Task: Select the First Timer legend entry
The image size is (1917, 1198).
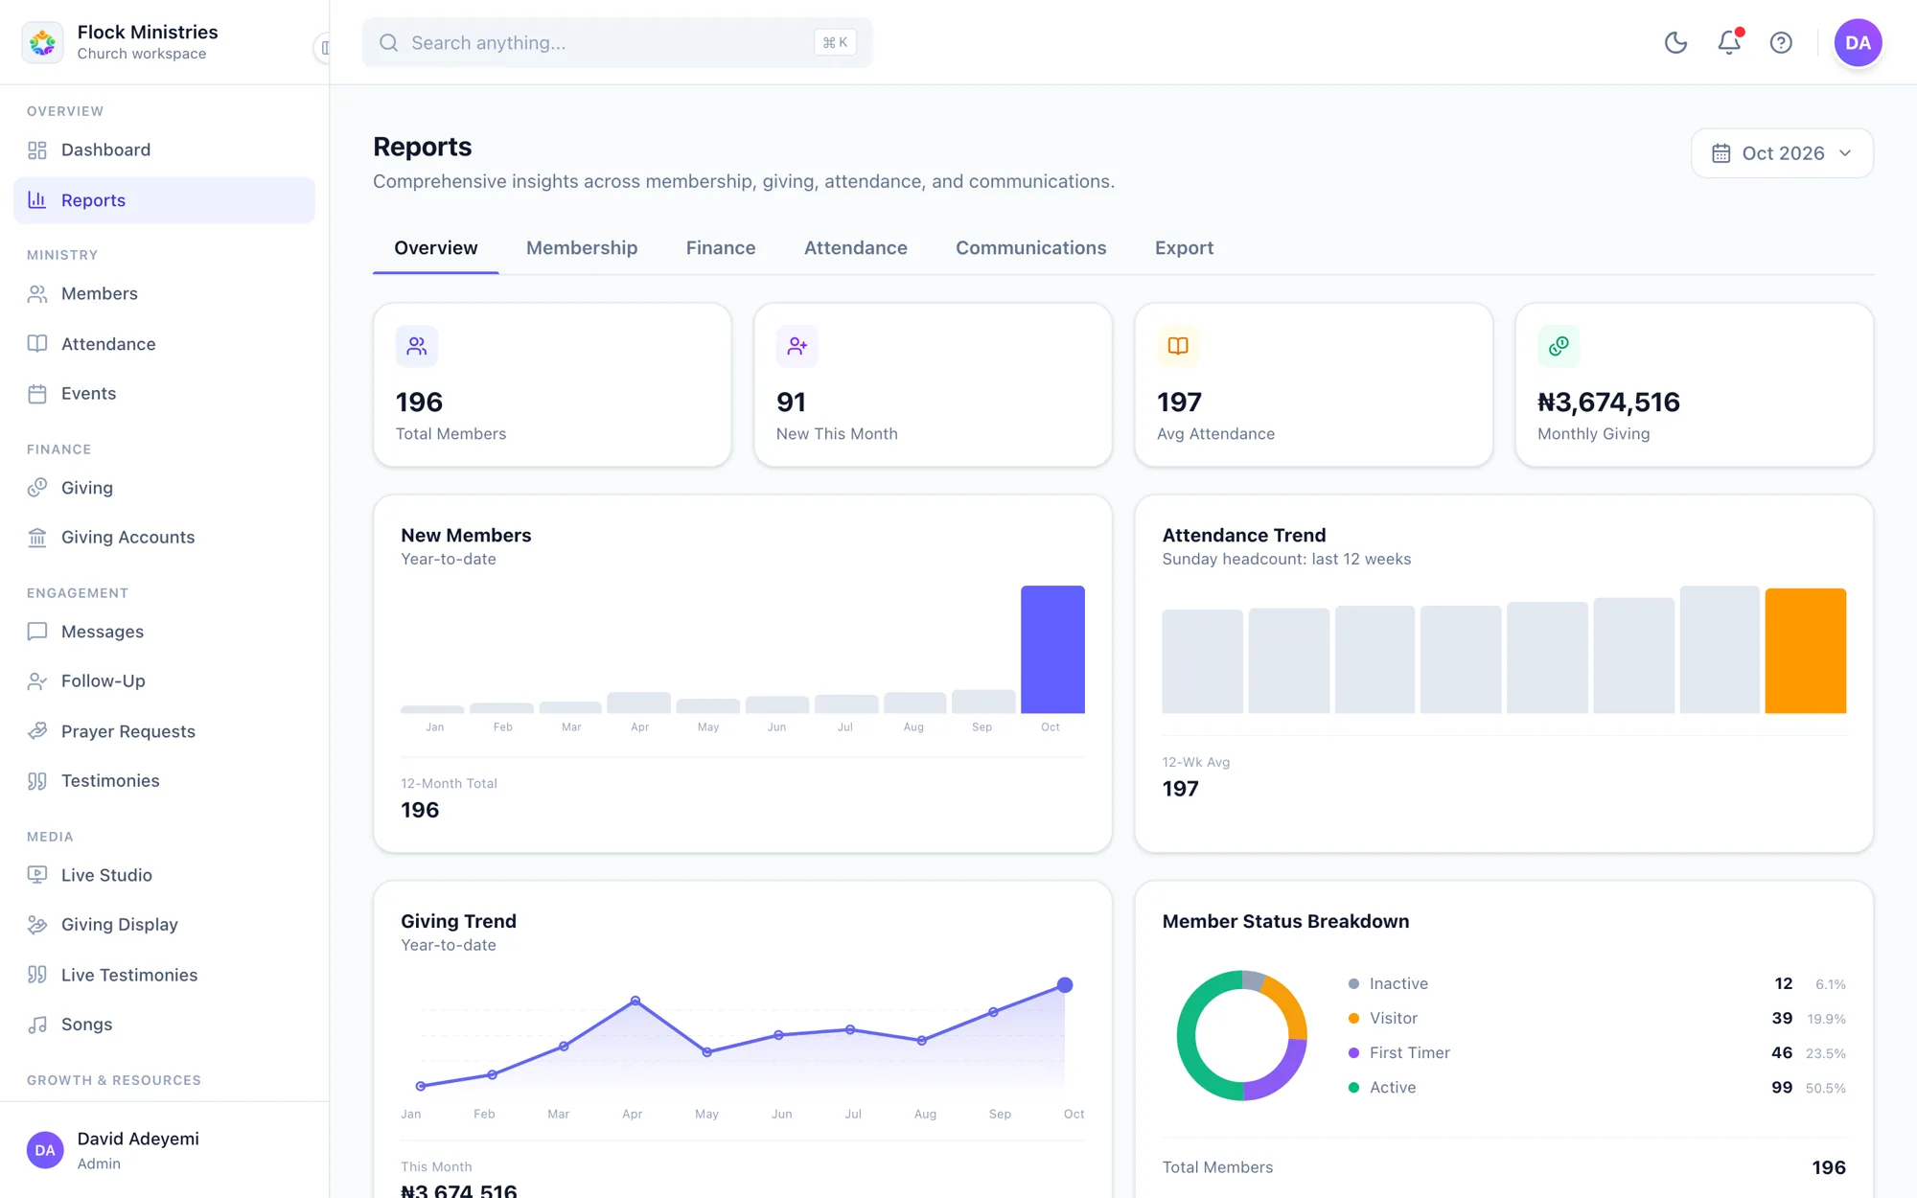Action: (x=1597, y=1053)
